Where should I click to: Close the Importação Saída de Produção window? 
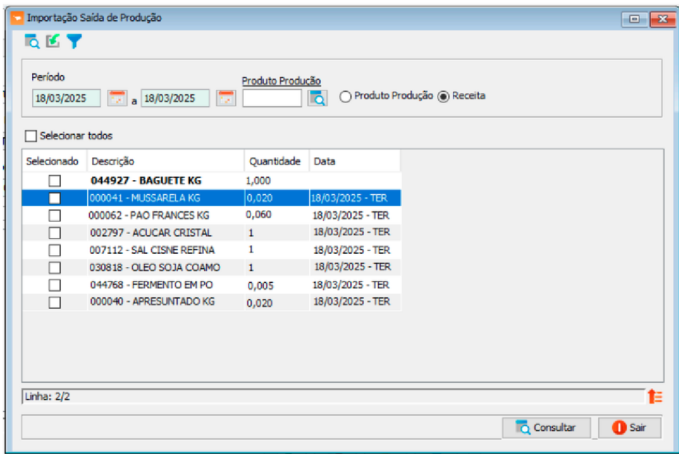pos(663,19)
